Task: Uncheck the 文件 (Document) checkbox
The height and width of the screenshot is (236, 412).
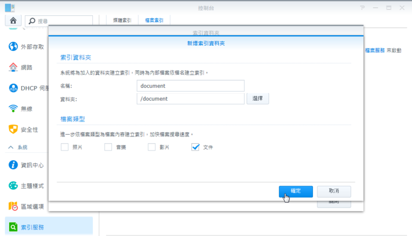Action: click(195, 147)
